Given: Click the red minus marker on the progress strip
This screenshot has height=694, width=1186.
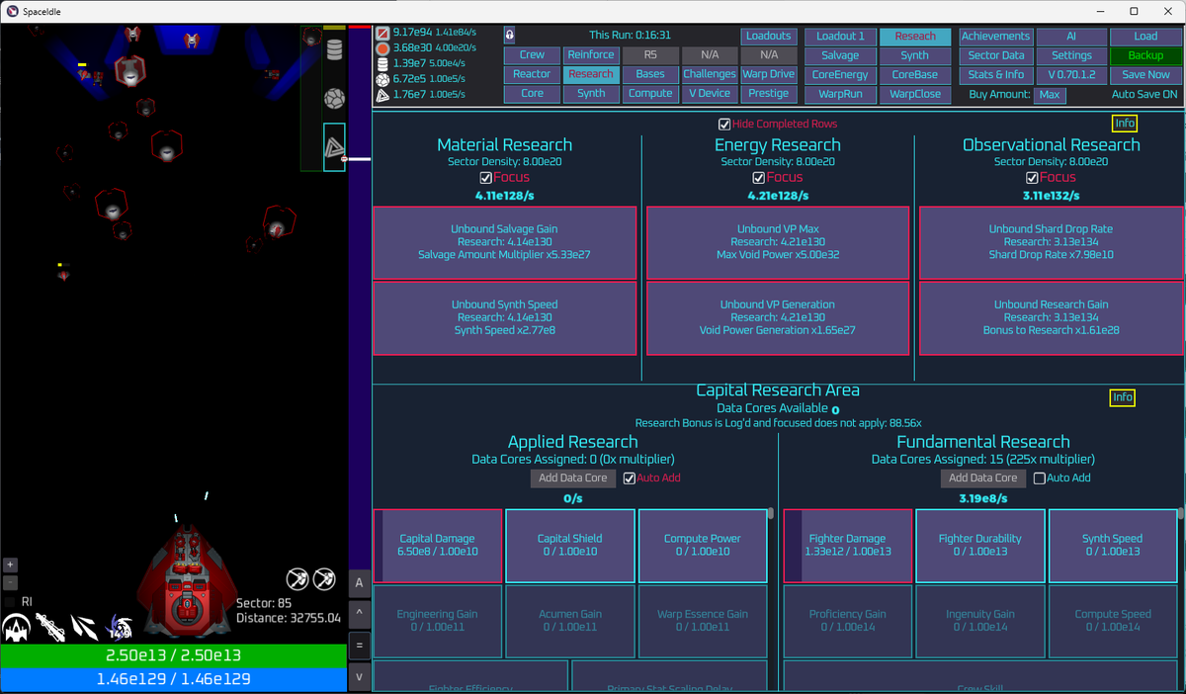Looking at the screenshot, I should (x=344, y=158).
